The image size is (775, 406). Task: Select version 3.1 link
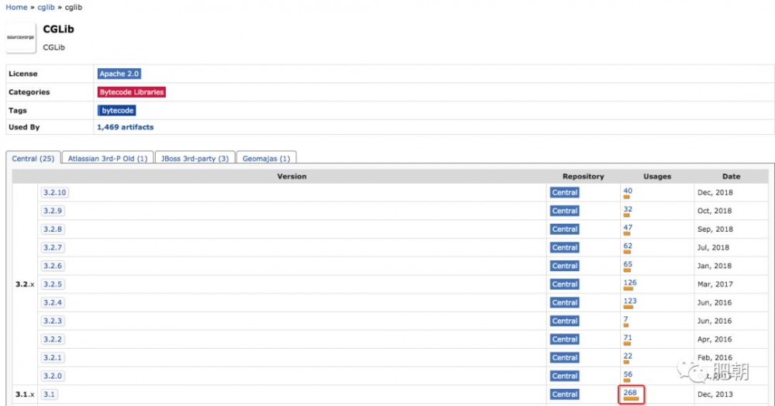tap(49, 394)
